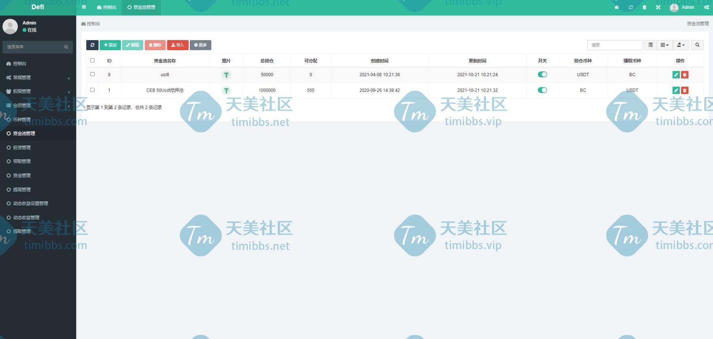713x339 pixels.
Task: Collapse the 会员管理 sidebar menu
Action: pyautogui.click(x=38, y=105)
